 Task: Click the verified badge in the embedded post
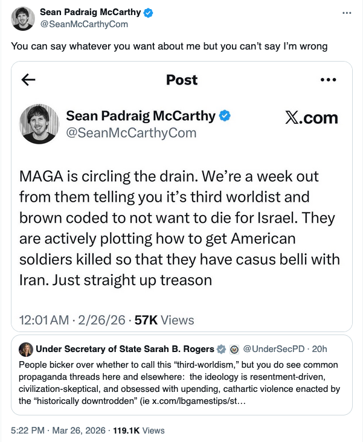[x=225, y=116]
